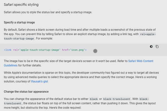
Task: Click the "icon.png" href value in code
Action: click(77, 50)
